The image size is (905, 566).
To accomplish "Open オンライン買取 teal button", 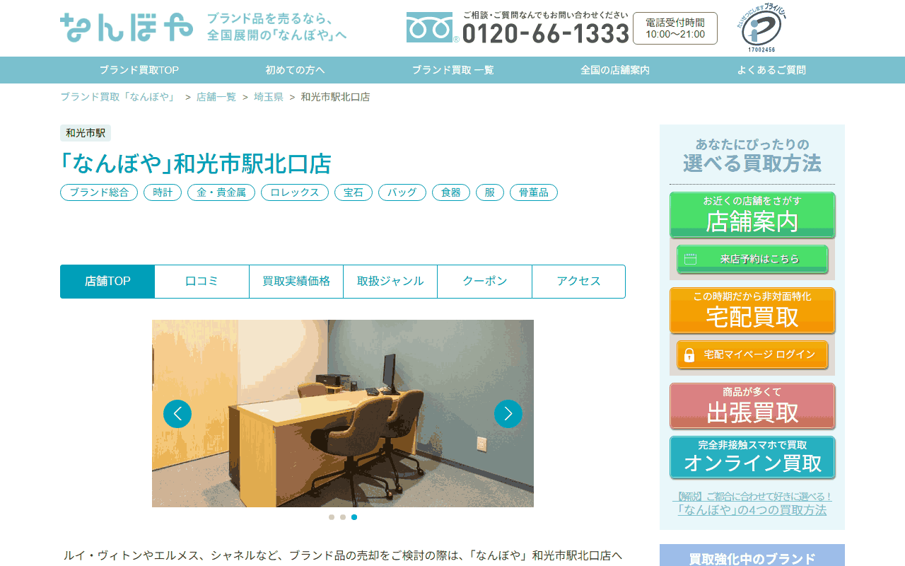I will coord(752,458).
